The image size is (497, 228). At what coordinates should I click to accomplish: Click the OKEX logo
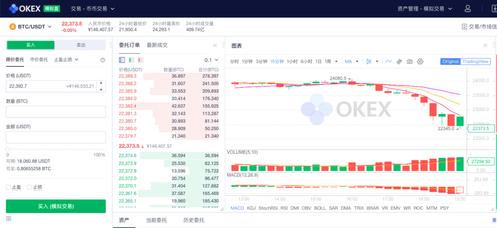tap(24, 9)
